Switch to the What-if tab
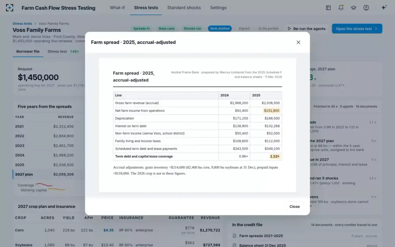395x247 pixels. [x=117, y=8]
